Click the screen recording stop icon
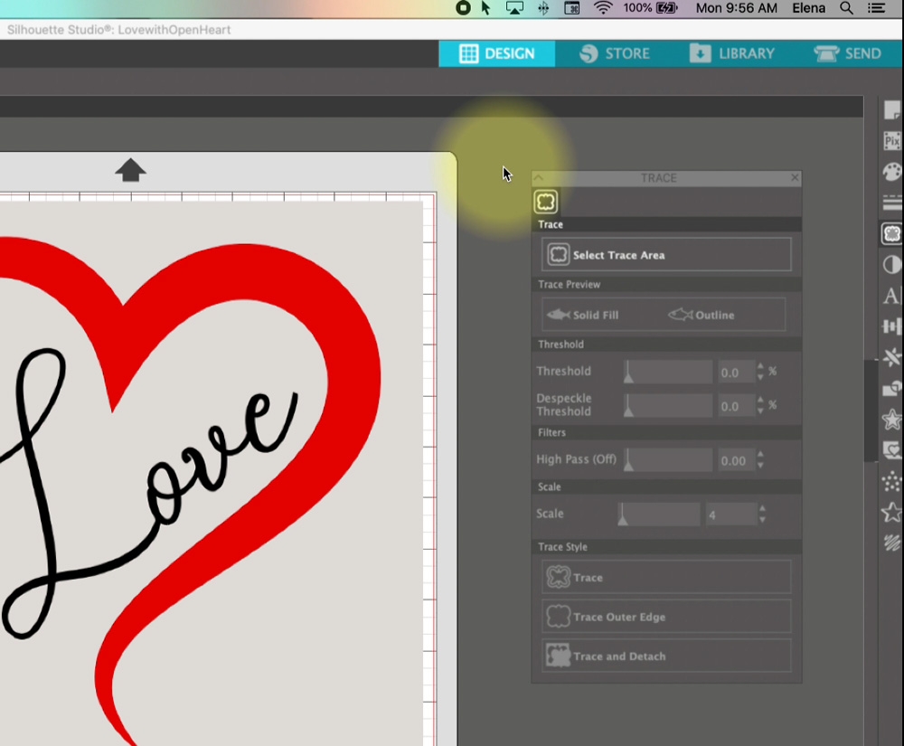904x746 pixels. point(463,8)
